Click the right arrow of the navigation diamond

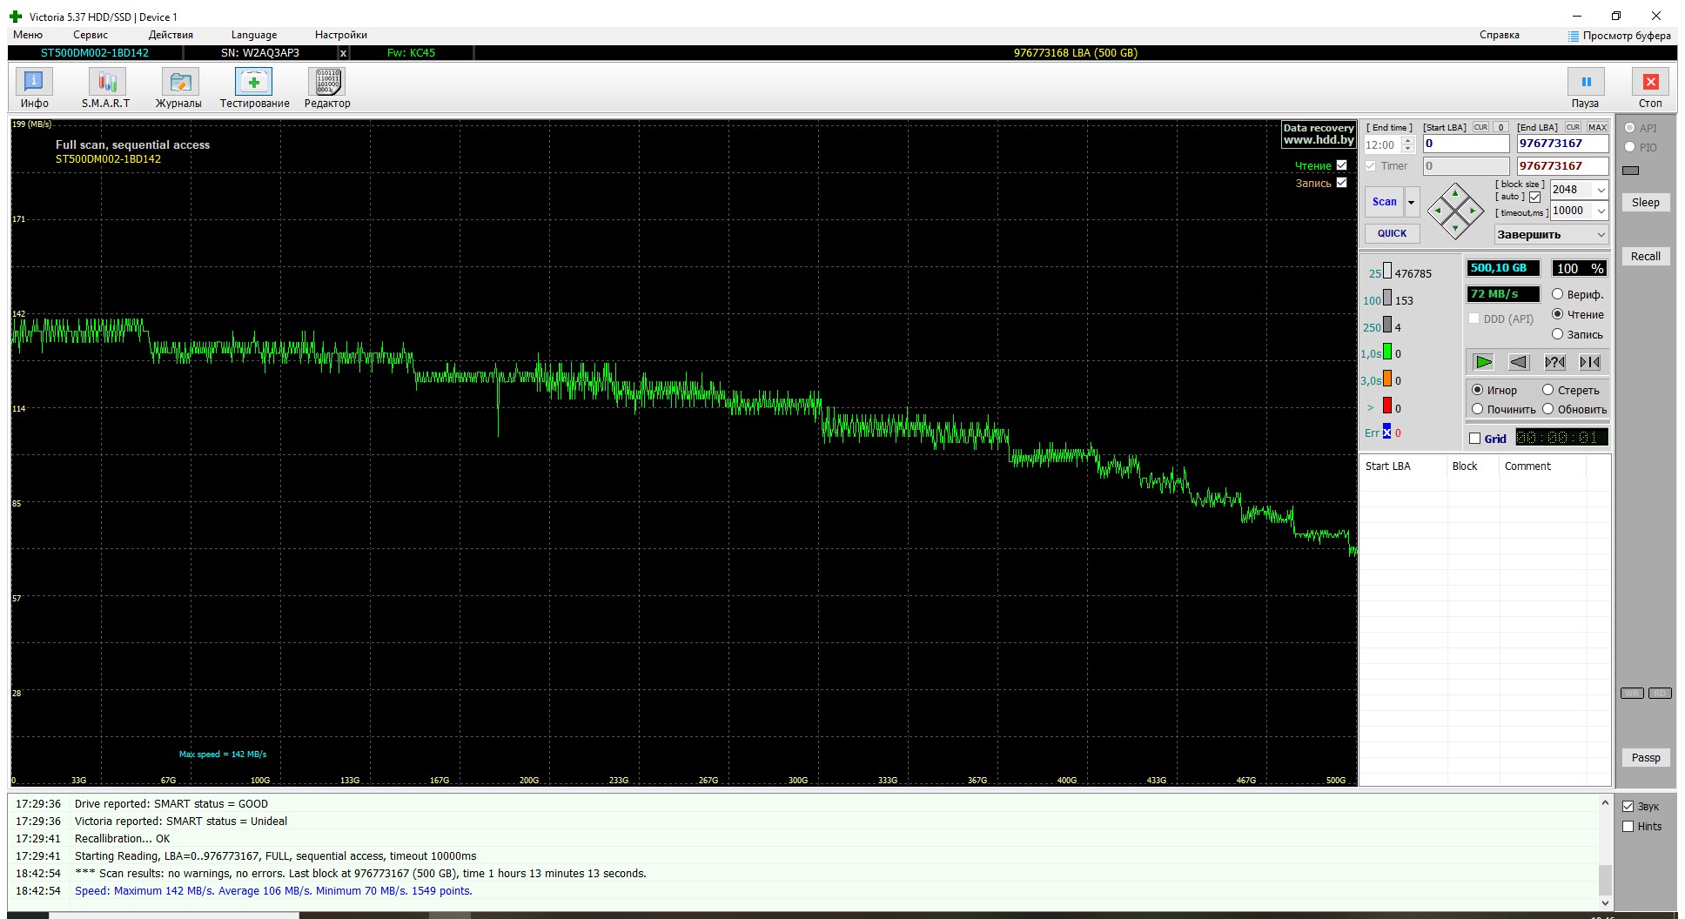click(x=1473, y=211)
